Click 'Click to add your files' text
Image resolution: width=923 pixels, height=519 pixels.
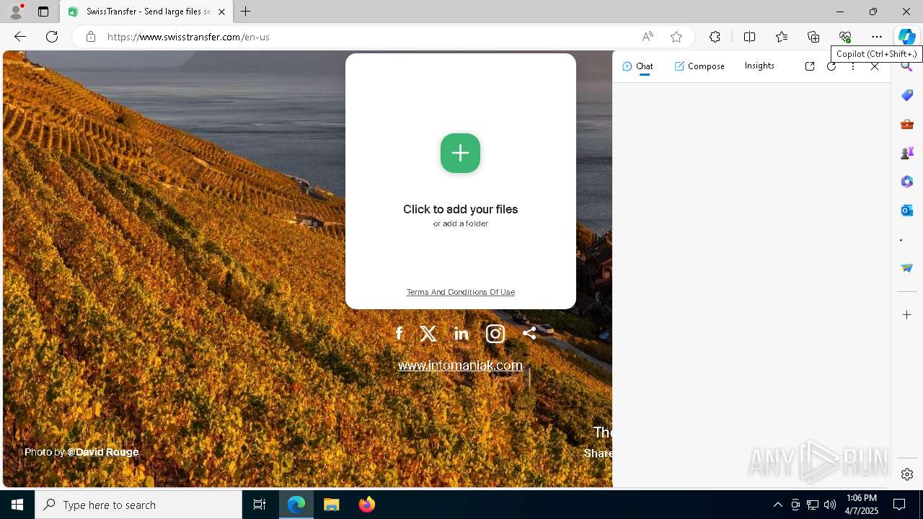[461, 209]
